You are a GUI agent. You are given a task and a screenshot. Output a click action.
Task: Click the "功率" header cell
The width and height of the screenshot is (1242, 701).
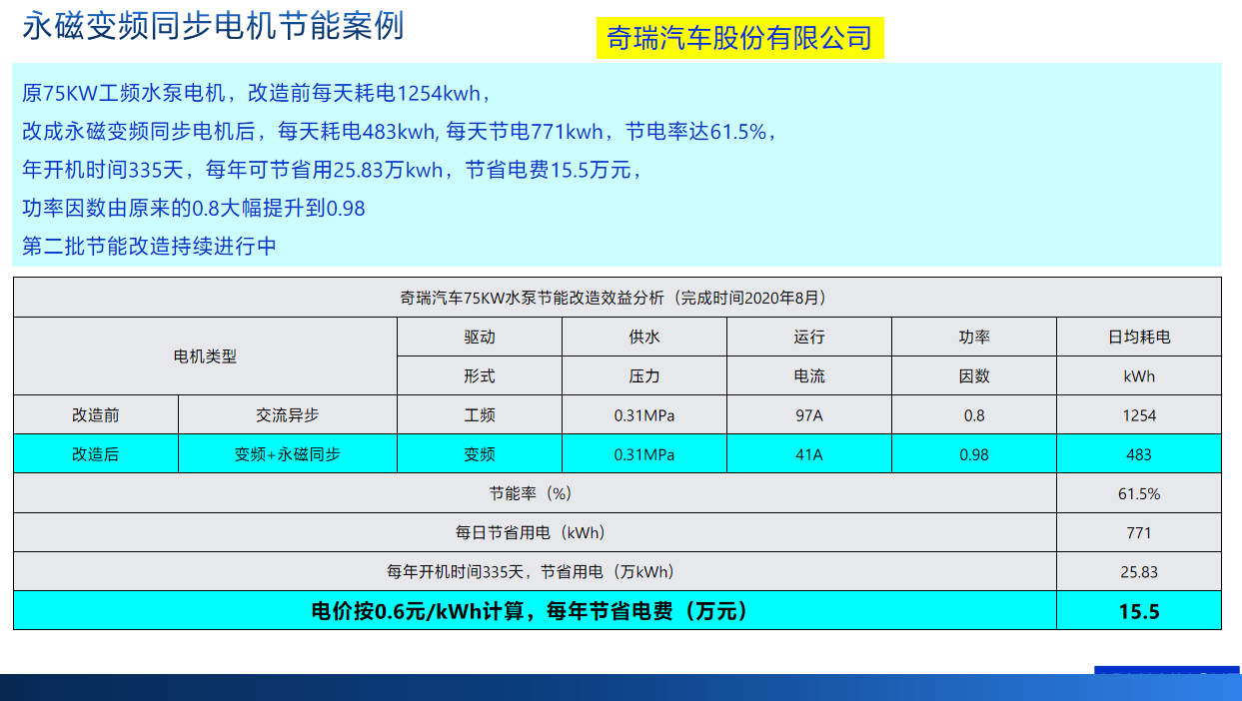point(974,338)
